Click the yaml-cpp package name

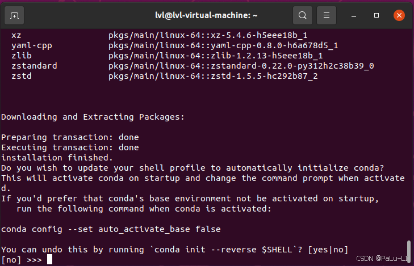pos(32,45)
